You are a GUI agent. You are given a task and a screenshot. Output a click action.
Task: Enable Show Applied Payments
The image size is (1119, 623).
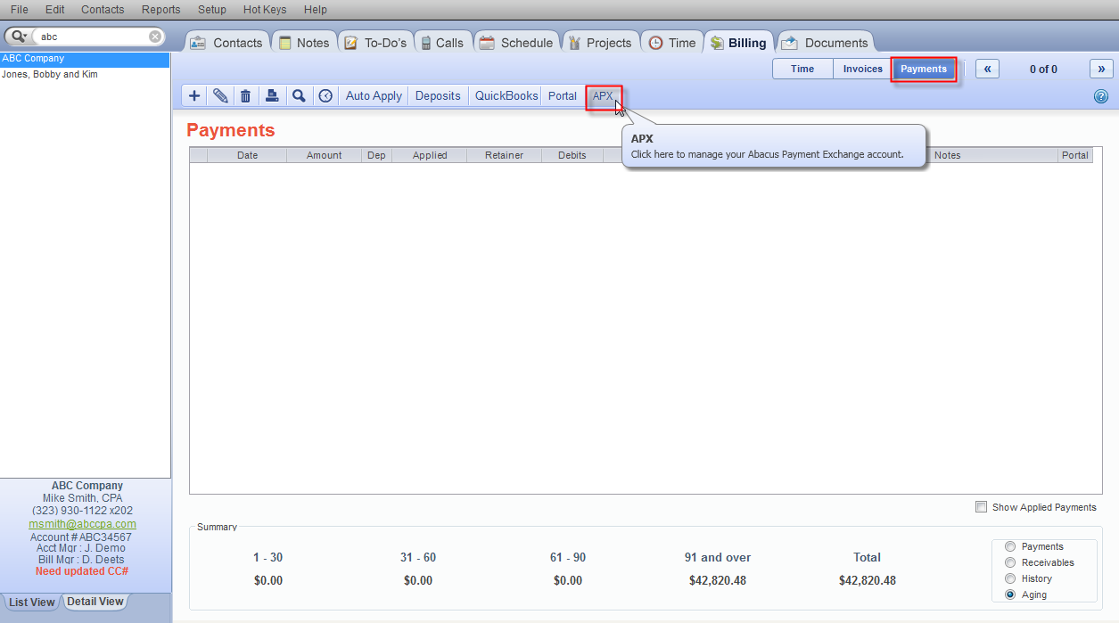click(981, 506)
